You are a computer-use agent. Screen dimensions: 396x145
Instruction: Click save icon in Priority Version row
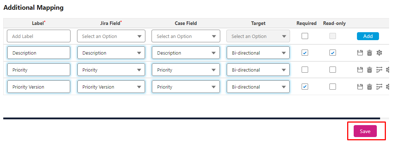click(x=360, y=87)
